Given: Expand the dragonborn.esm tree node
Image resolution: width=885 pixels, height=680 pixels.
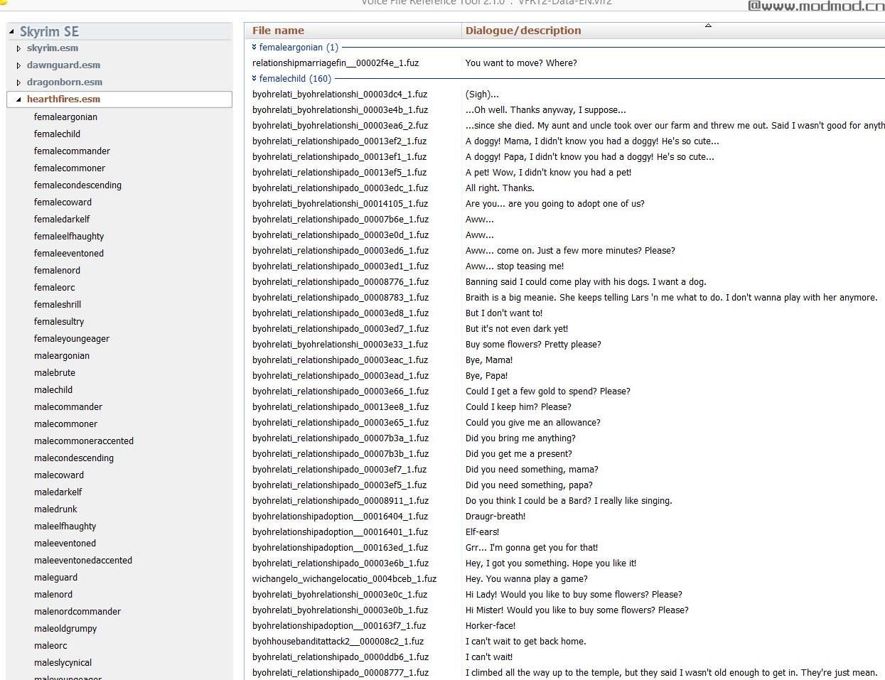Looking at the screenshot, I should [18, 82].
